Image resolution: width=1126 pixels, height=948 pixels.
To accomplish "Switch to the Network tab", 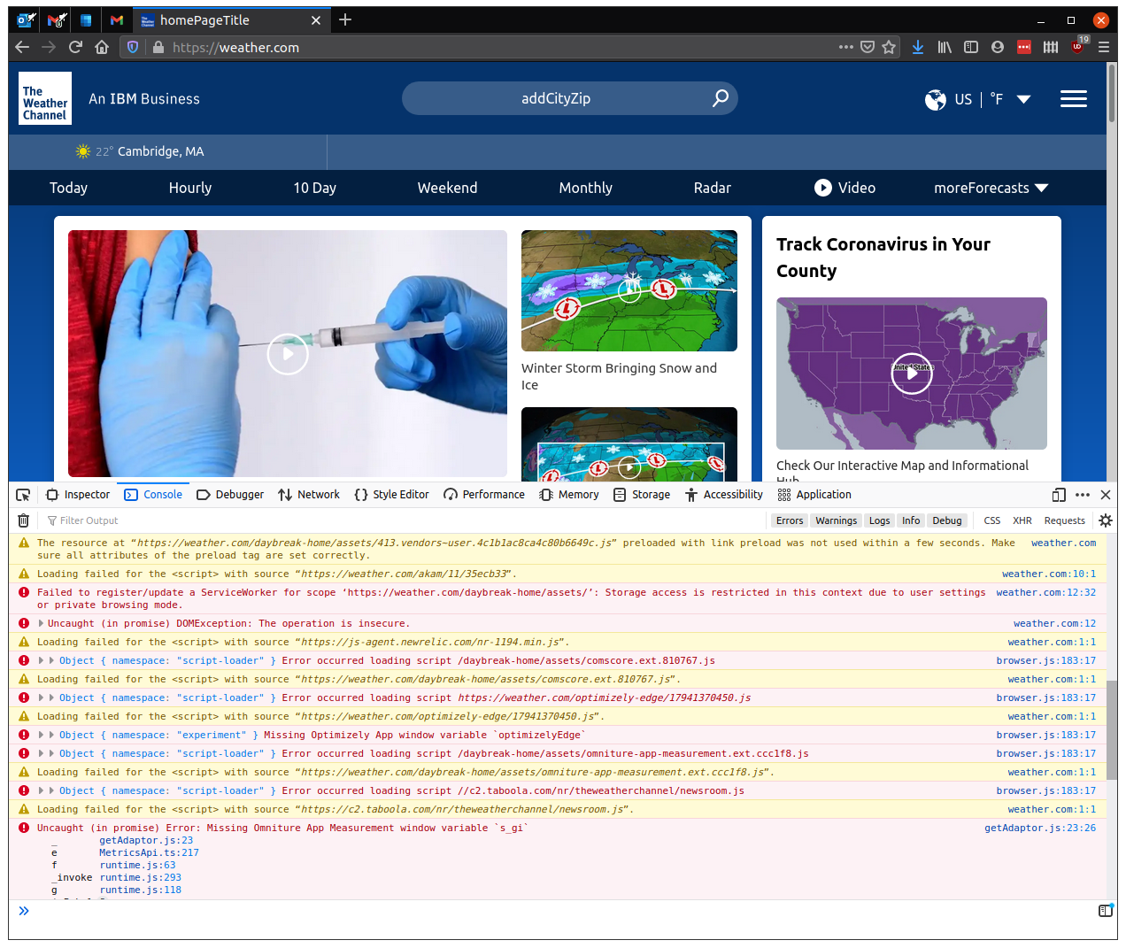I will (309, 495).
